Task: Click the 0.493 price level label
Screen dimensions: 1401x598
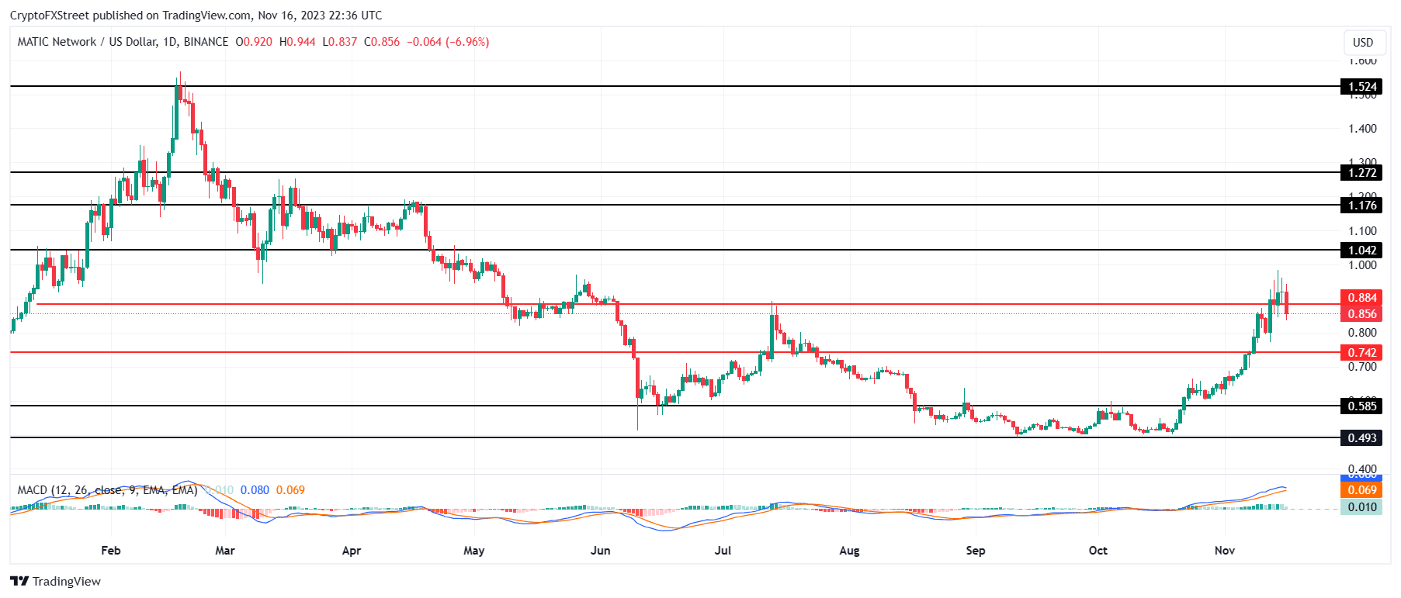Action: [1361, 438]
